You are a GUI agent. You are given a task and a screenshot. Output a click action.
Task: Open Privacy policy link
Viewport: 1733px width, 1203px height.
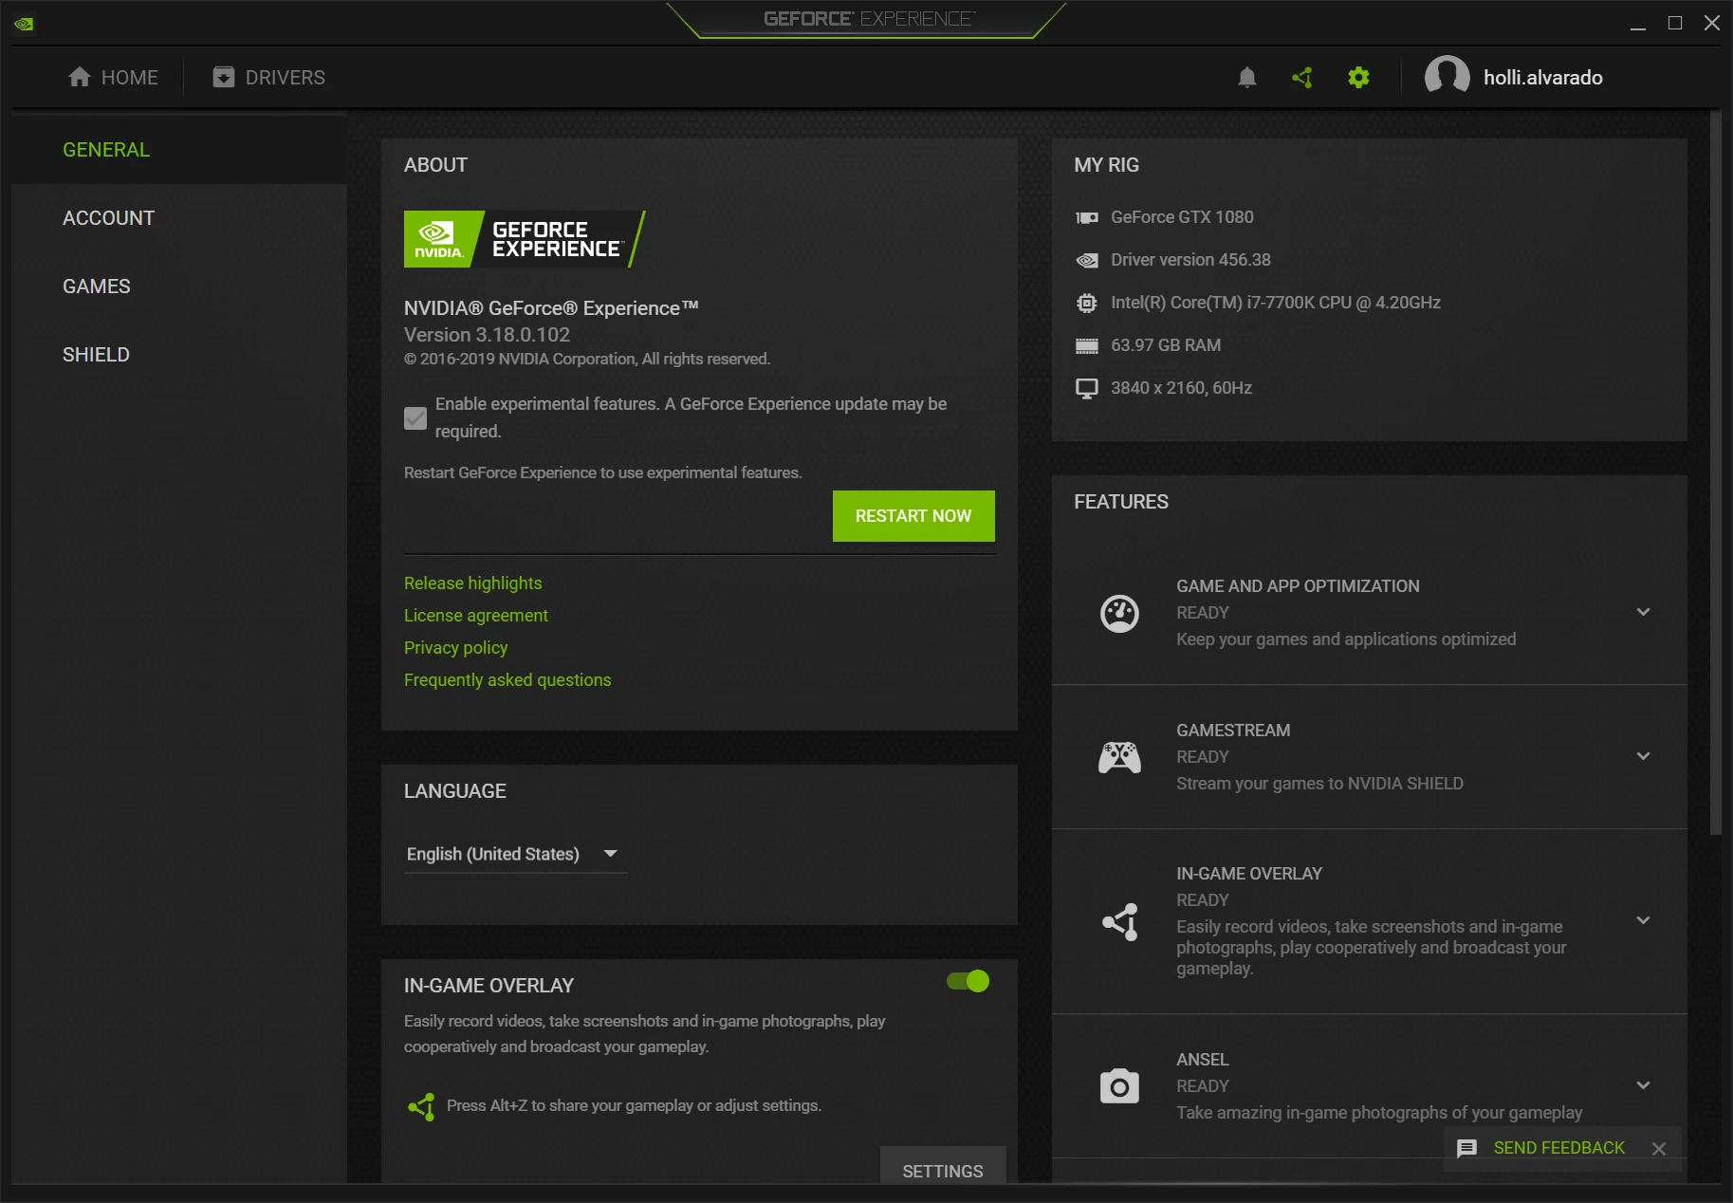click(455, 648)
